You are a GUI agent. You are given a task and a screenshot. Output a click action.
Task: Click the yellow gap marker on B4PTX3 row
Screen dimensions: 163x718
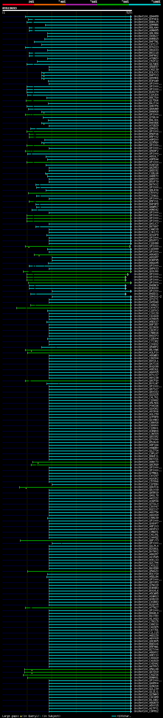44,76
